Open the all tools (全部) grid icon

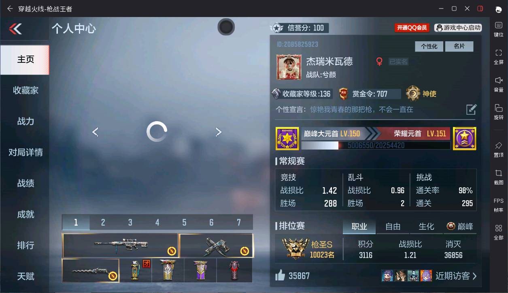499,228
